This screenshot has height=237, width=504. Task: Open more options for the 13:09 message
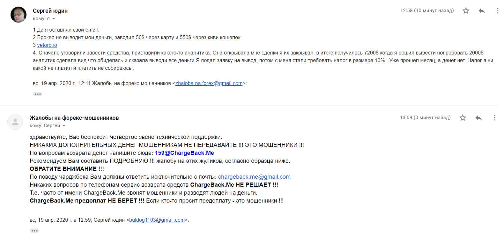tap(494, 118)
